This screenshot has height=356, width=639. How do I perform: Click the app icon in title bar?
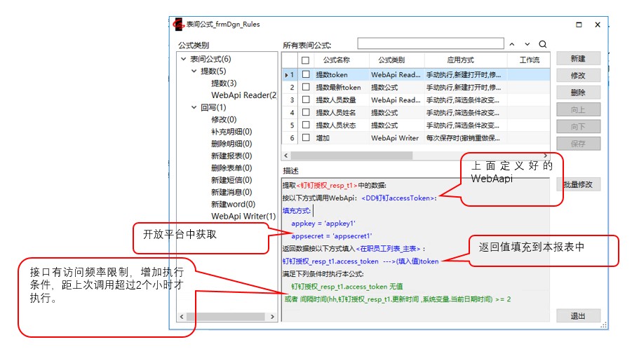pos(179,25)
